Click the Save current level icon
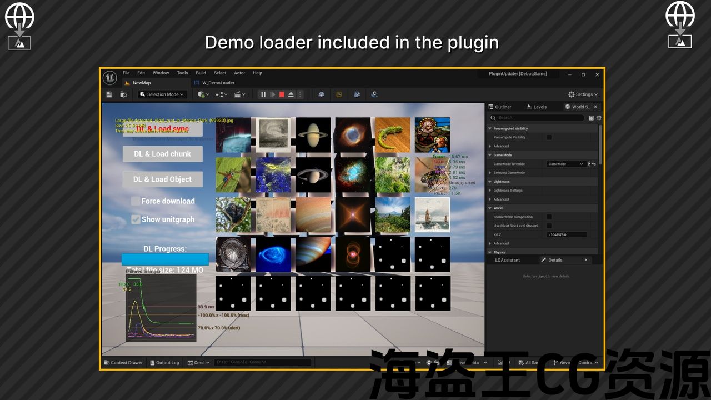The width and height of the screenshot is (711, 400). (109, 94)
